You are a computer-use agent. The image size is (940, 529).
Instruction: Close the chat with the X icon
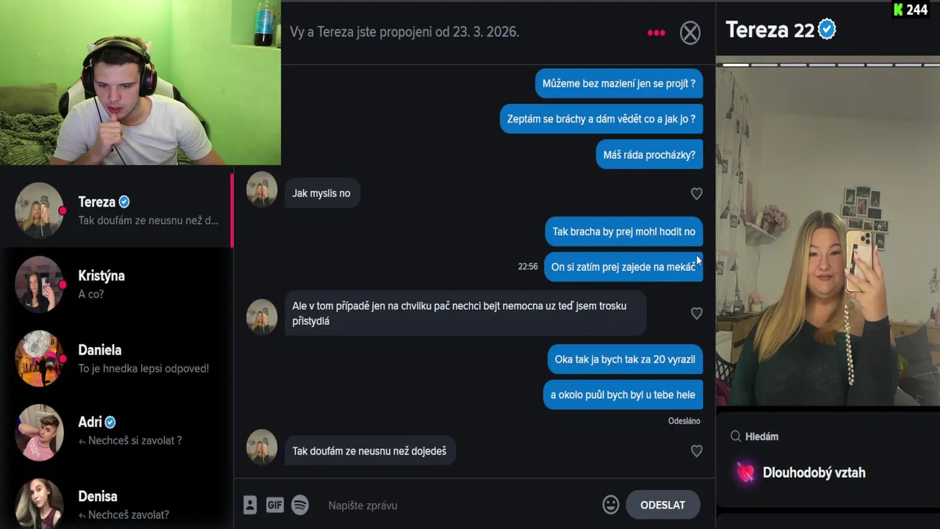[x=690, y=32]
